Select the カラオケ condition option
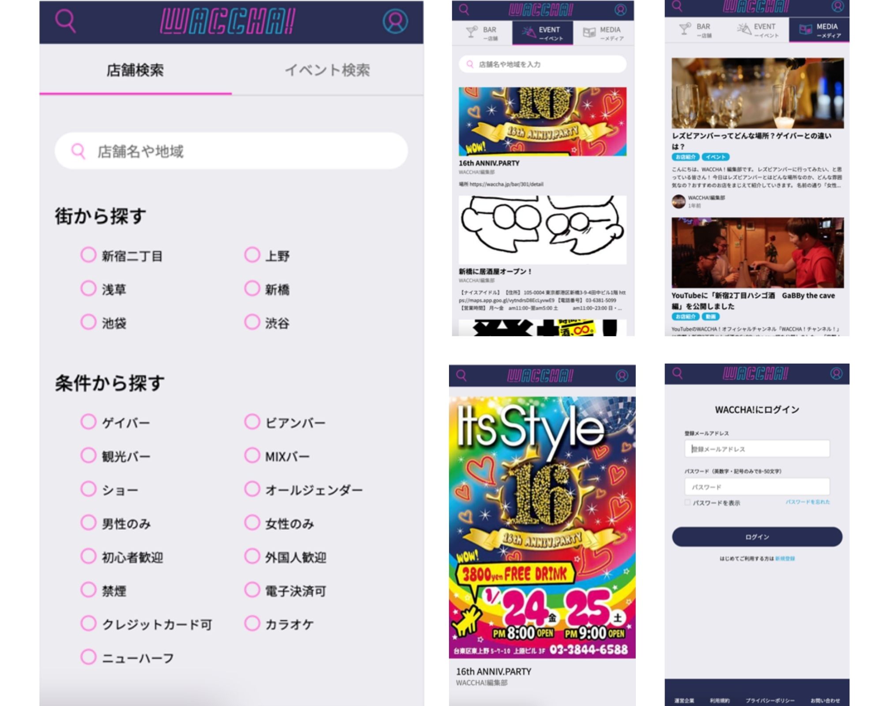Viewport: 883px width, 706px height. (252, 623)
